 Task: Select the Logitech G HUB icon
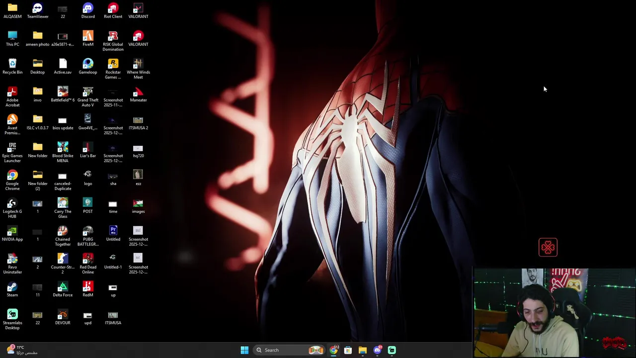(12, 208)
